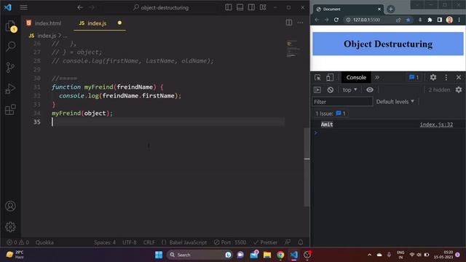Open the Manage gear in VS Code
Image resolution: width=466 pixels, height=262 pixels.
pos(10,227)
